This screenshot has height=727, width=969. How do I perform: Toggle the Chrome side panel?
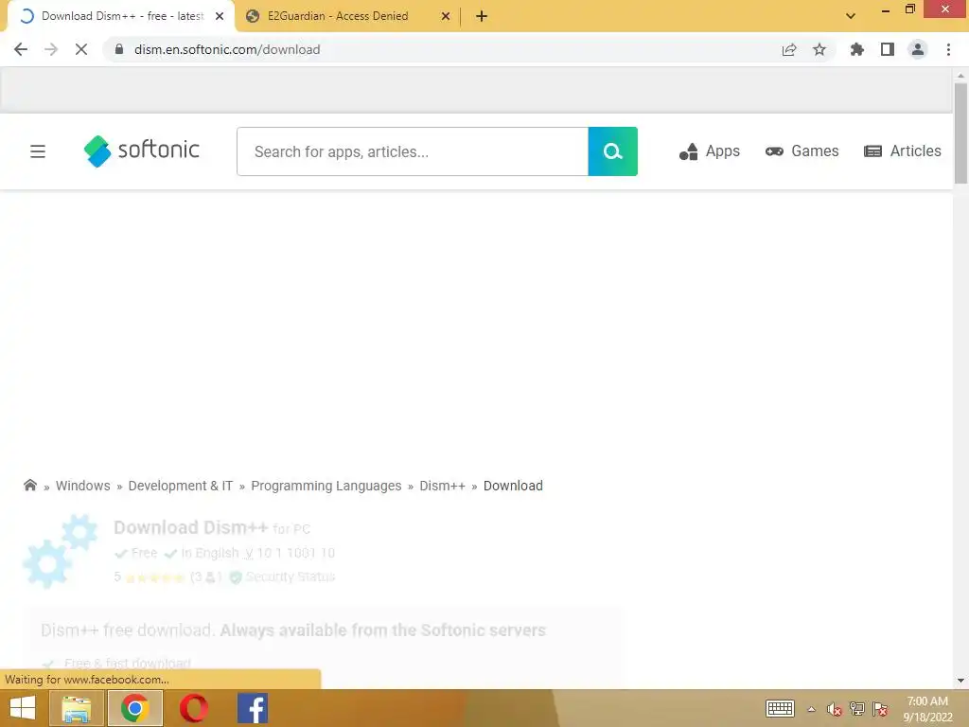coord(888,49)
